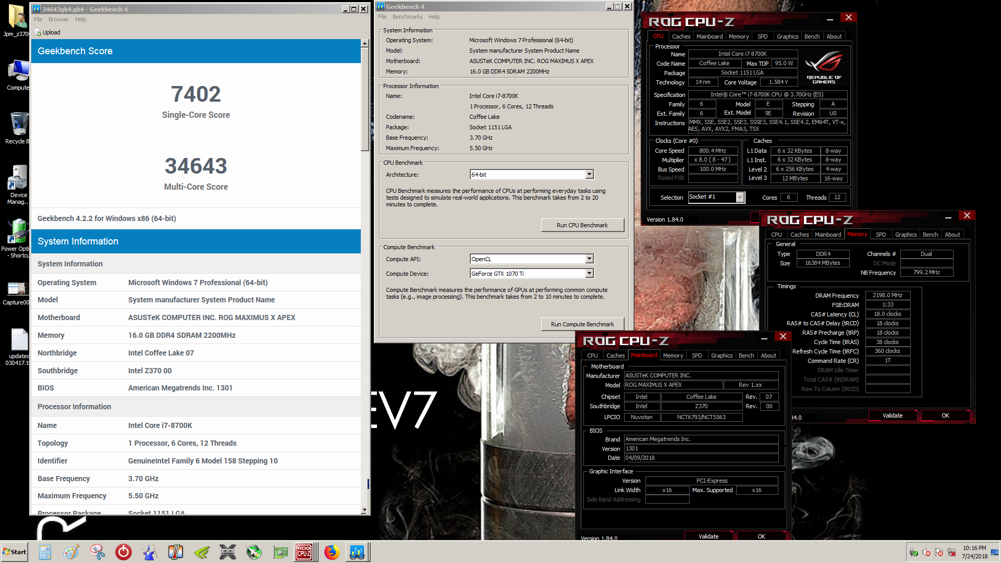Screen dimensions: 1001x563
Task: Open the About tab in the top CPU-Z window
Action: pos(834,36)
